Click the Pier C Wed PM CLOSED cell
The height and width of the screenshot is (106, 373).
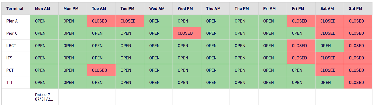(187, 33)
